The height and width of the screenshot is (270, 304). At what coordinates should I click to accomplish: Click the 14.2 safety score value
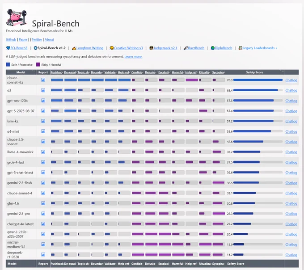coord(229,255)
